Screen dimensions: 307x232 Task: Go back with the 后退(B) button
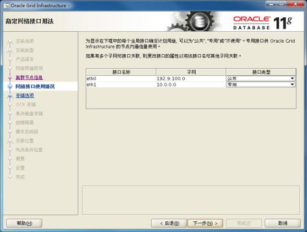coord(169,223)
